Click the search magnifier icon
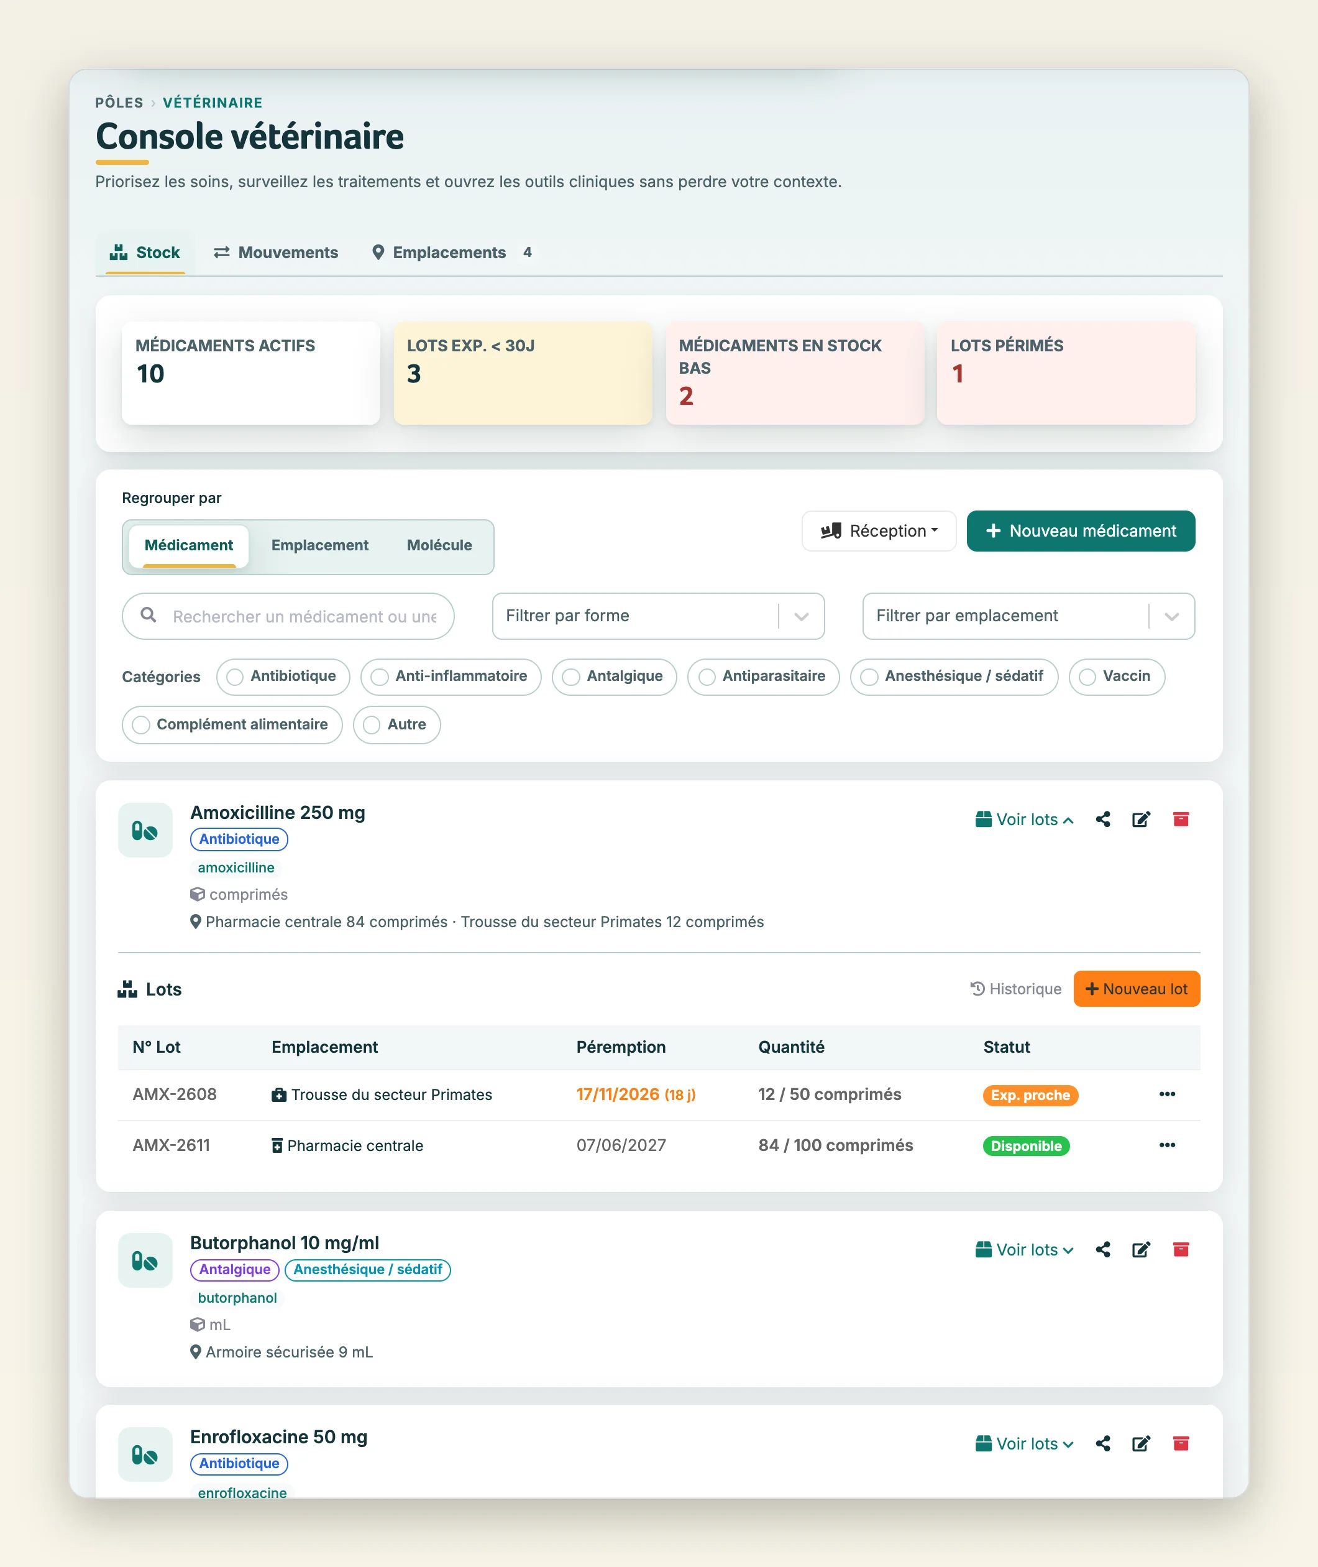Image resolution: width=1318 pixels, height=1567 pixels. (x=149, y=615)
